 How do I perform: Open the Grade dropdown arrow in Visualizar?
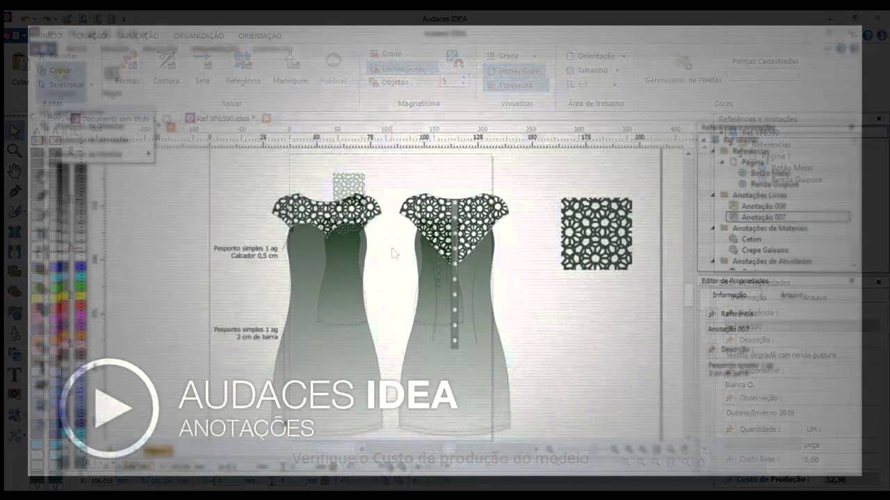pyautogui.click(x=535, y=56)
